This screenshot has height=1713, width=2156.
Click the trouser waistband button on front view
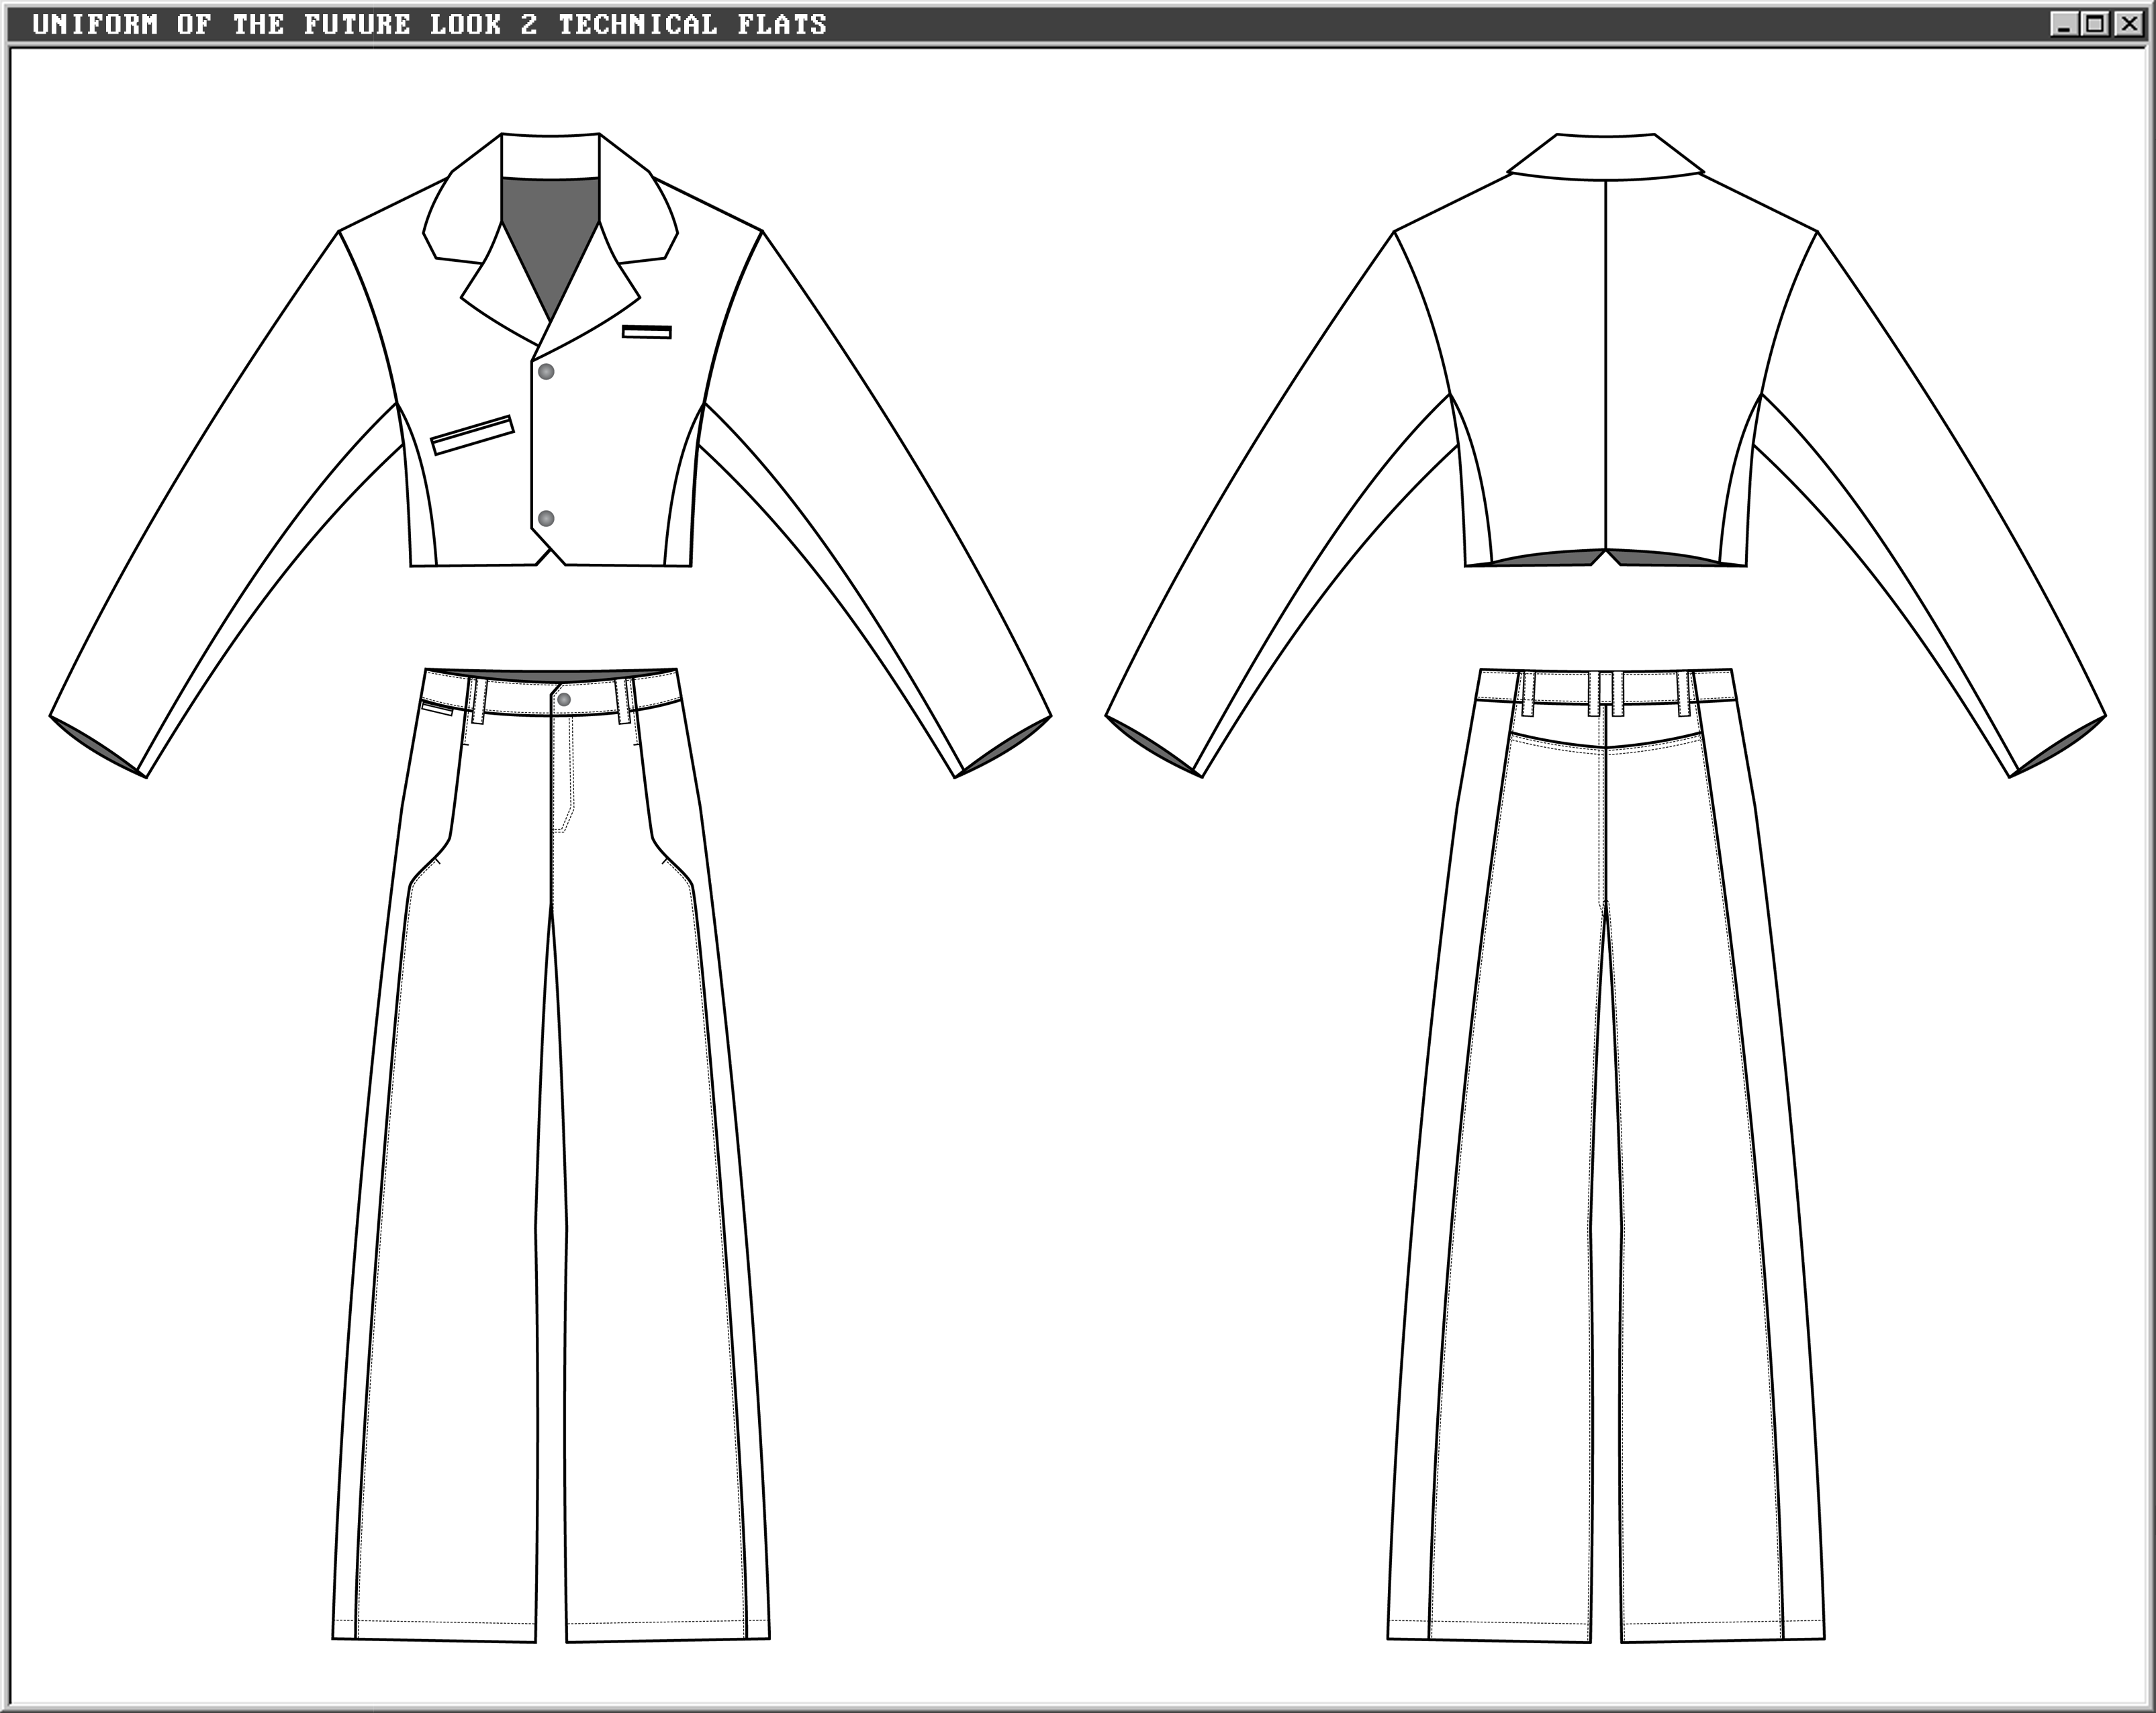(564, 699)
